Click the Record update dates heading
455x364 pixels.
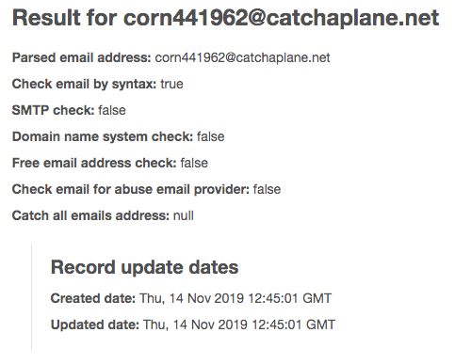[144, 267]
